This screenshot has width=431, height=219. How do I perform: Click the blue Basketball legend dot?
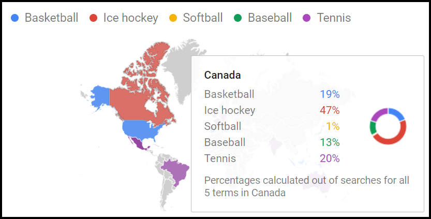click(x=14, y=18)
